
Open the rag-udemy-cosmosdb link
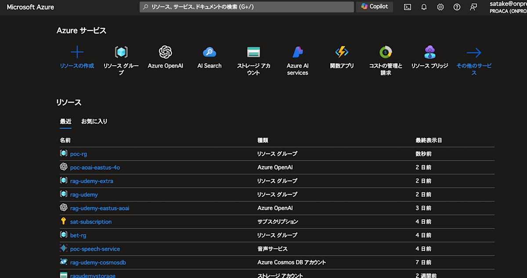coord(98,263)
